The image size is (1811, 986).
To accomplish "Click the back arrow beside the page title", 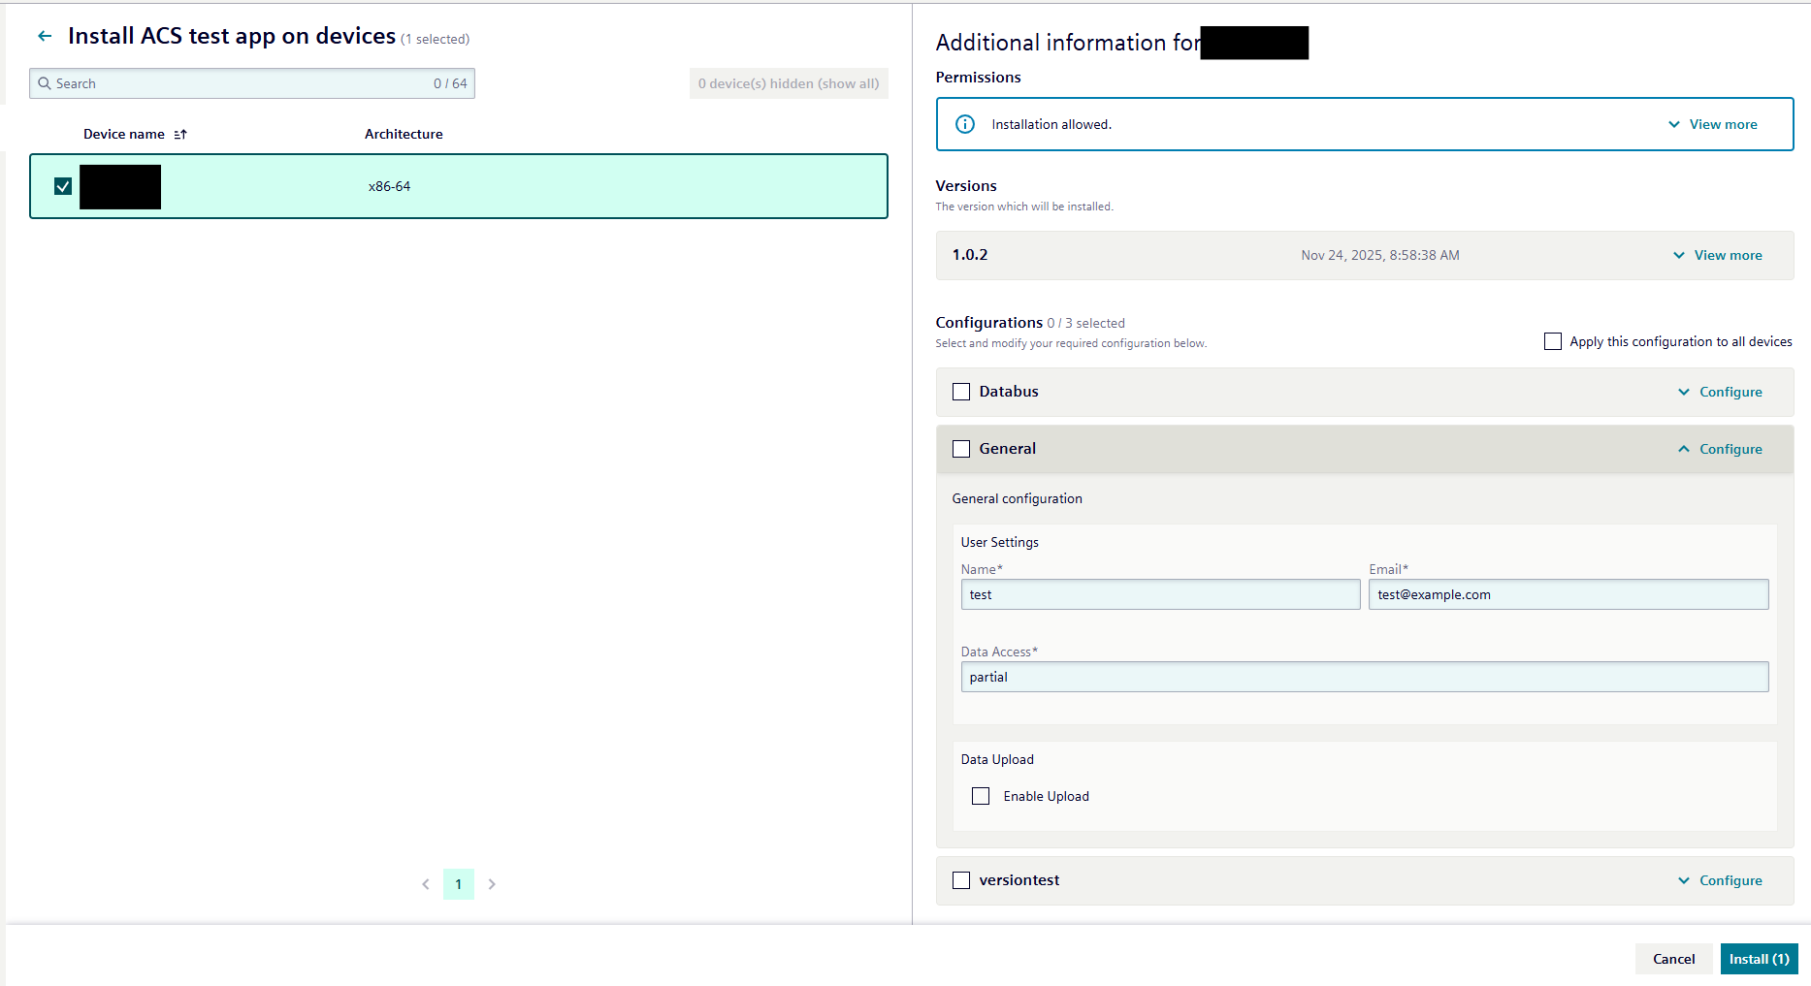I will tap(45, 35).
